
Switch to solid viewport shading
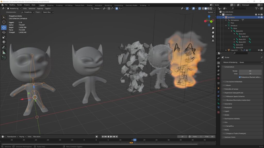click(205, 8)
